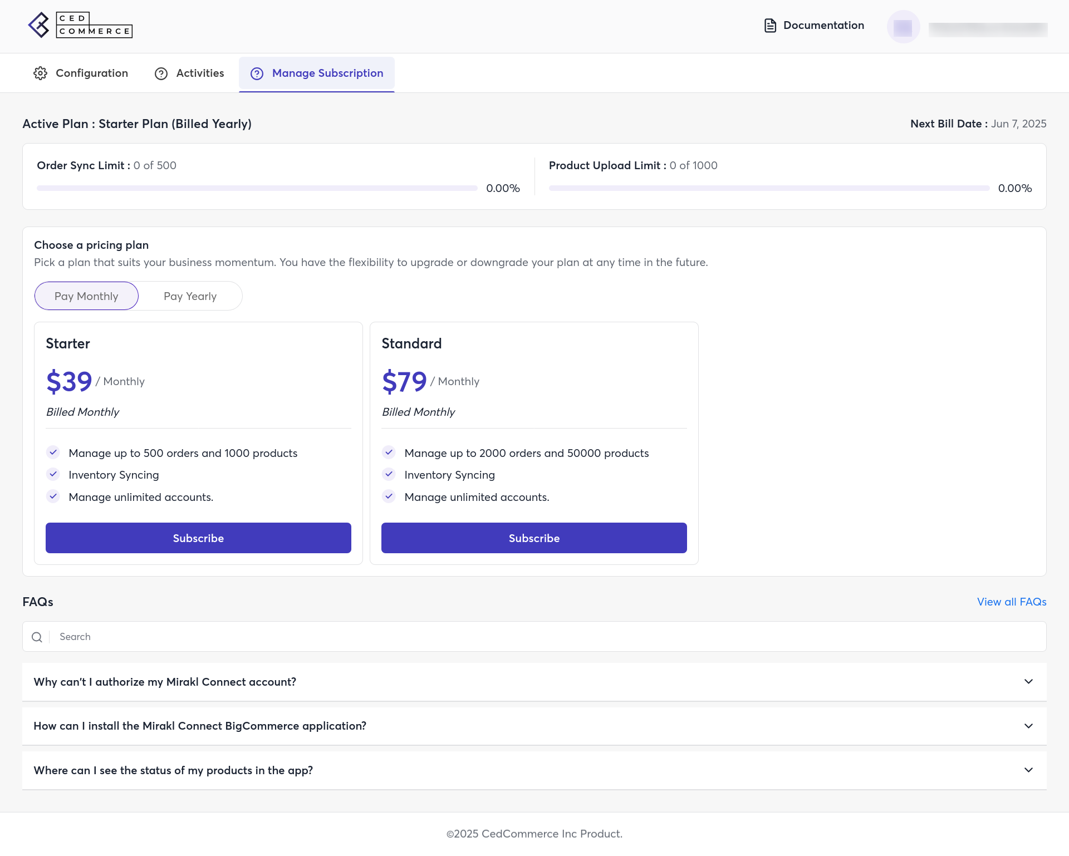The image size is (1069, 856).
Task: Click 'Manage up to 2000 orders and 50000 products'
Action: (x=527, y=454)
